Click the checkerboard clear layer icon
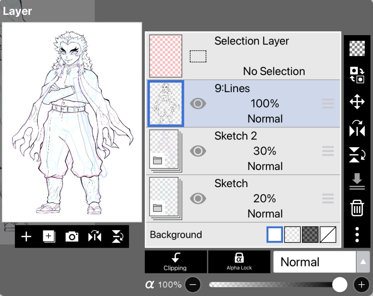This screenshot has width=373, height=296. (357, 48)
